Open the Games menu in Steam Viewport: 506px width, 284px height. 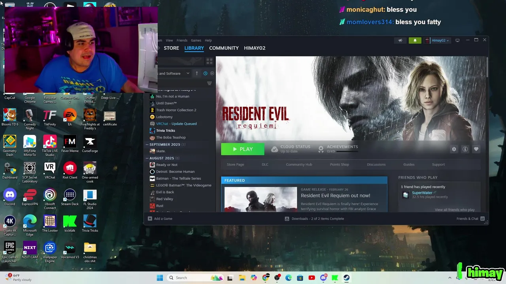pyautogui.click(x=196, y=40)
